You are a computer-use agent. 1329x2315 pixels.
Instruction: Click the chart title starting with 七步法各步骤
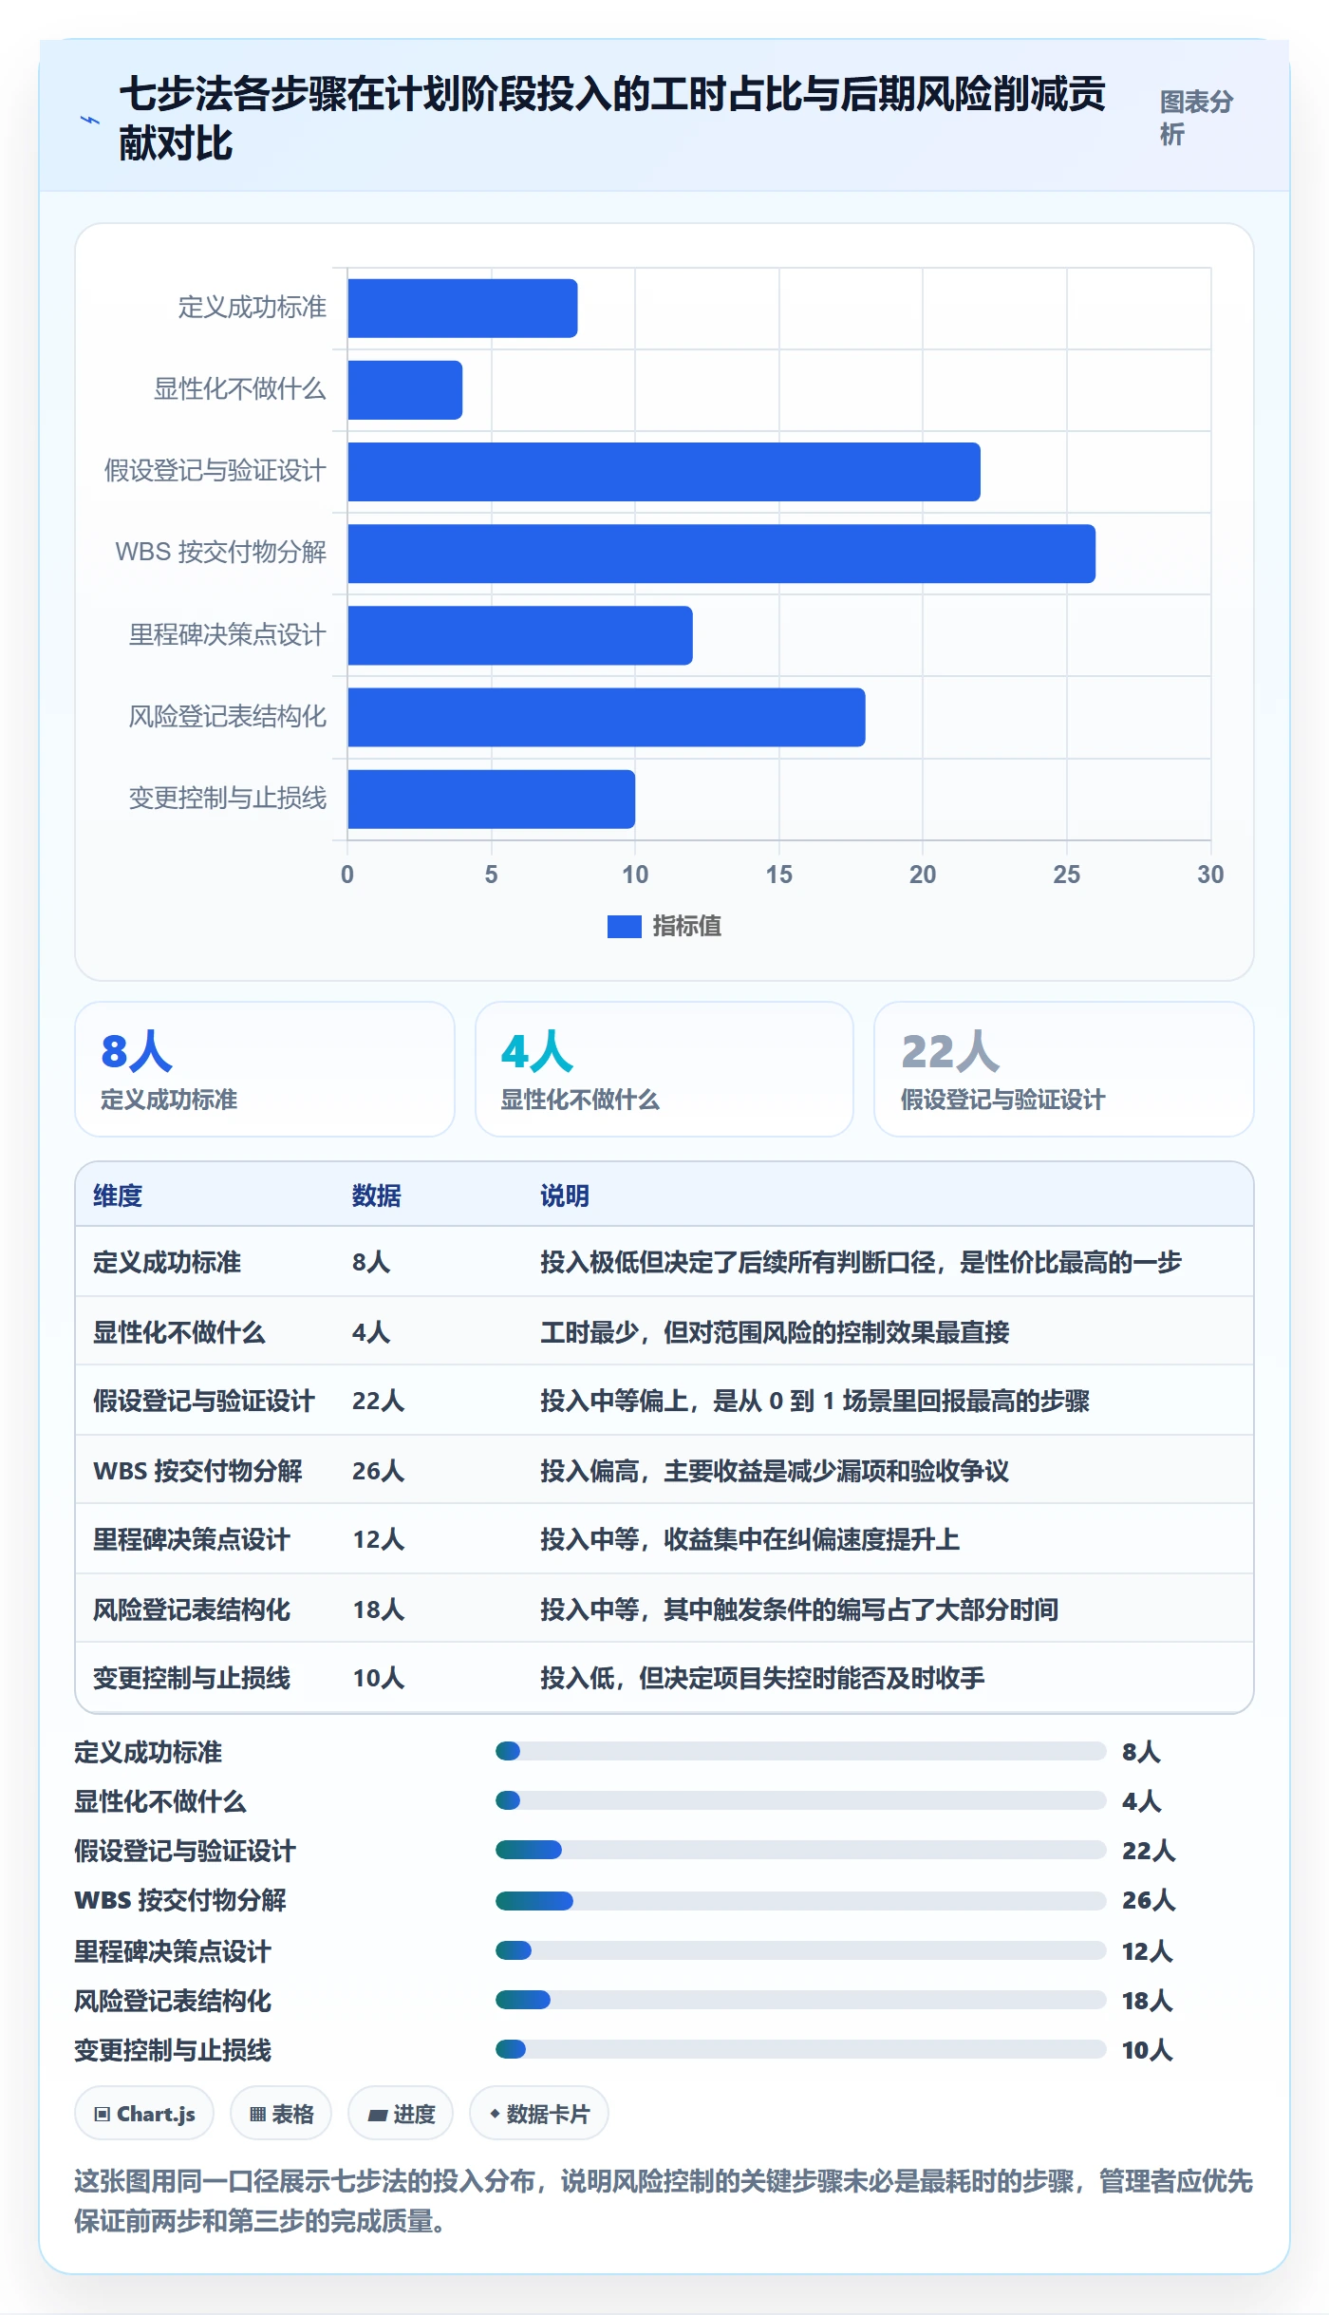(x=612, y=119)
